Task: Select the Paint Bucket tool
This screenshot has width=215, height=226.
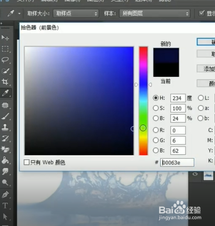Action: (5, 160)
